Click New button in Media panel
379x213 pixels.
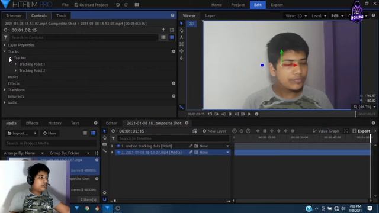click(x=50, y=133)
